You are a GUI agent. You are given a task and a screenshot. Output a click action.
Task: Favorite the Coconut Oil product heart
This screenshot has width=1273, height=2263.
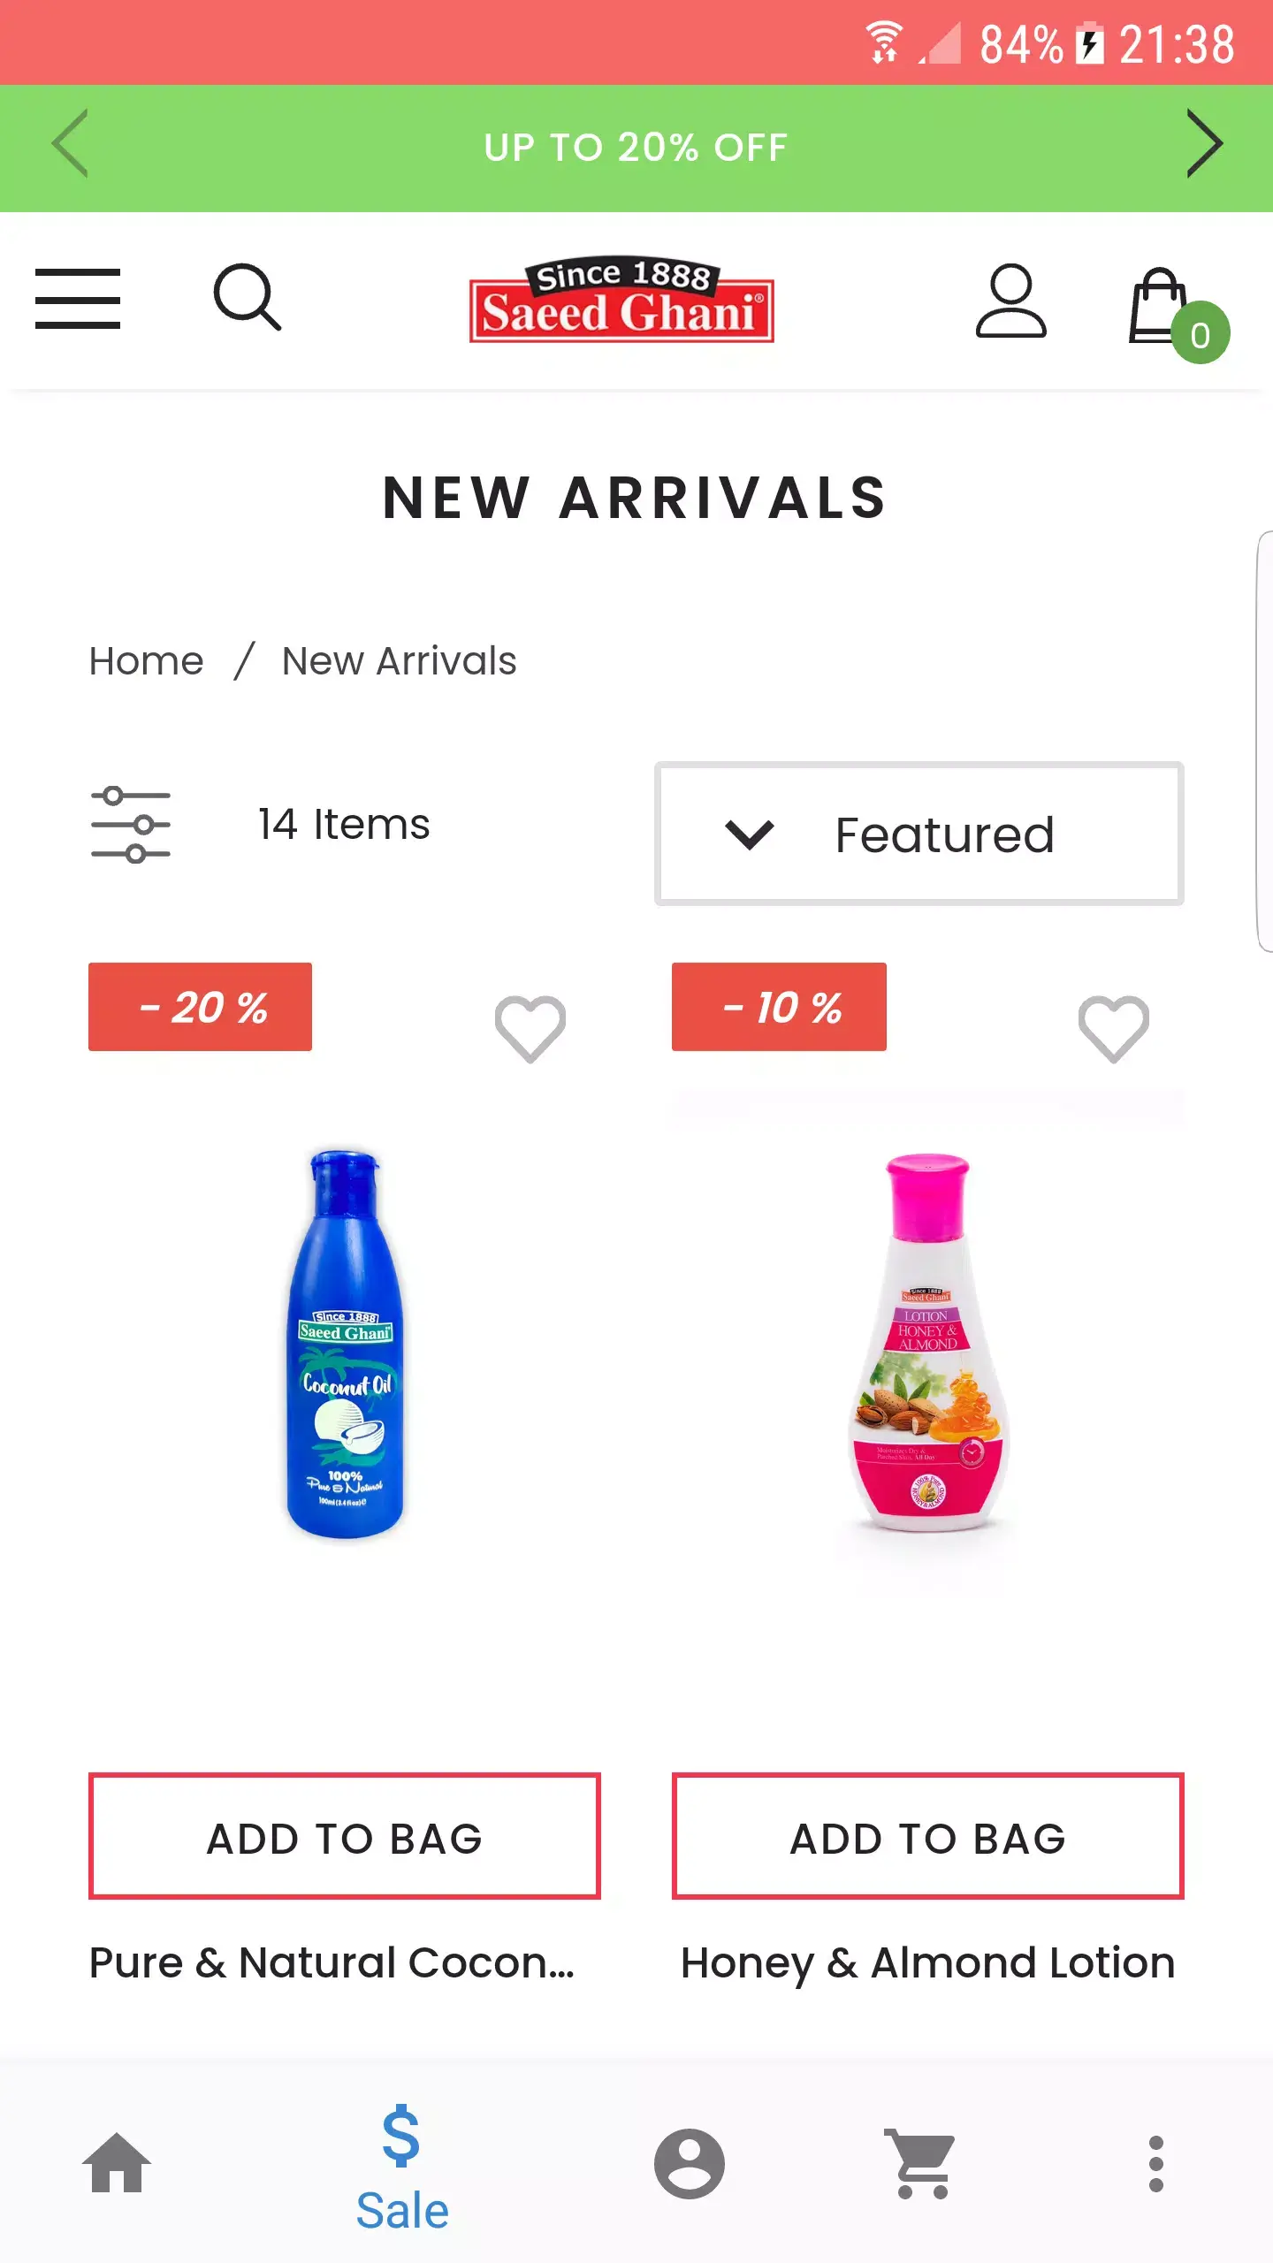530,1028
